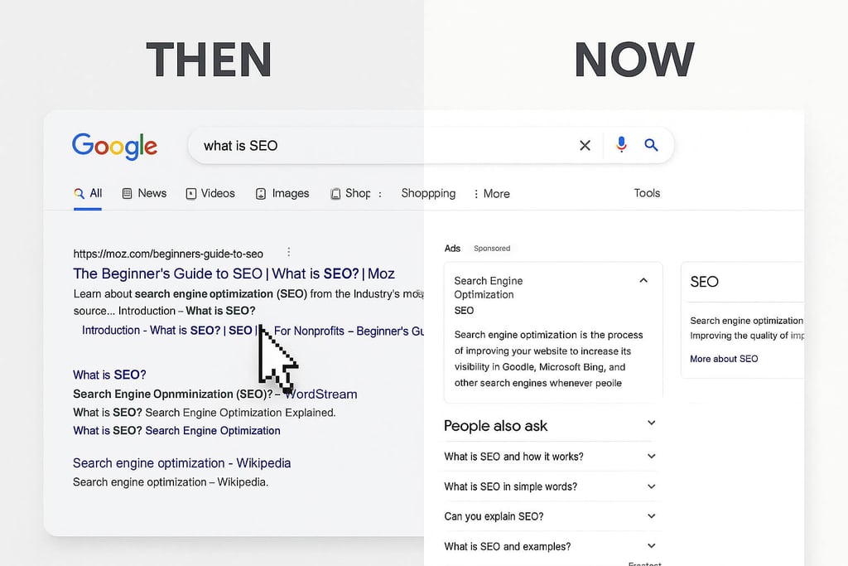Viewport: 848px width, 566px height.
Task: Expand 'What is SEO in simple words?'
Action: point(651,486)
